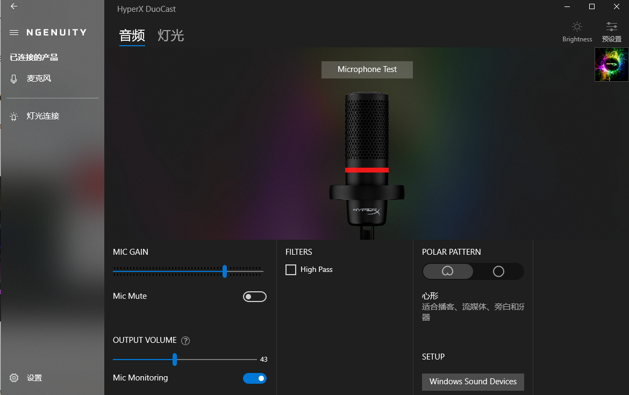Select the cardioid polar pattern
Screen dimensions: 629x395
[448, 271]
